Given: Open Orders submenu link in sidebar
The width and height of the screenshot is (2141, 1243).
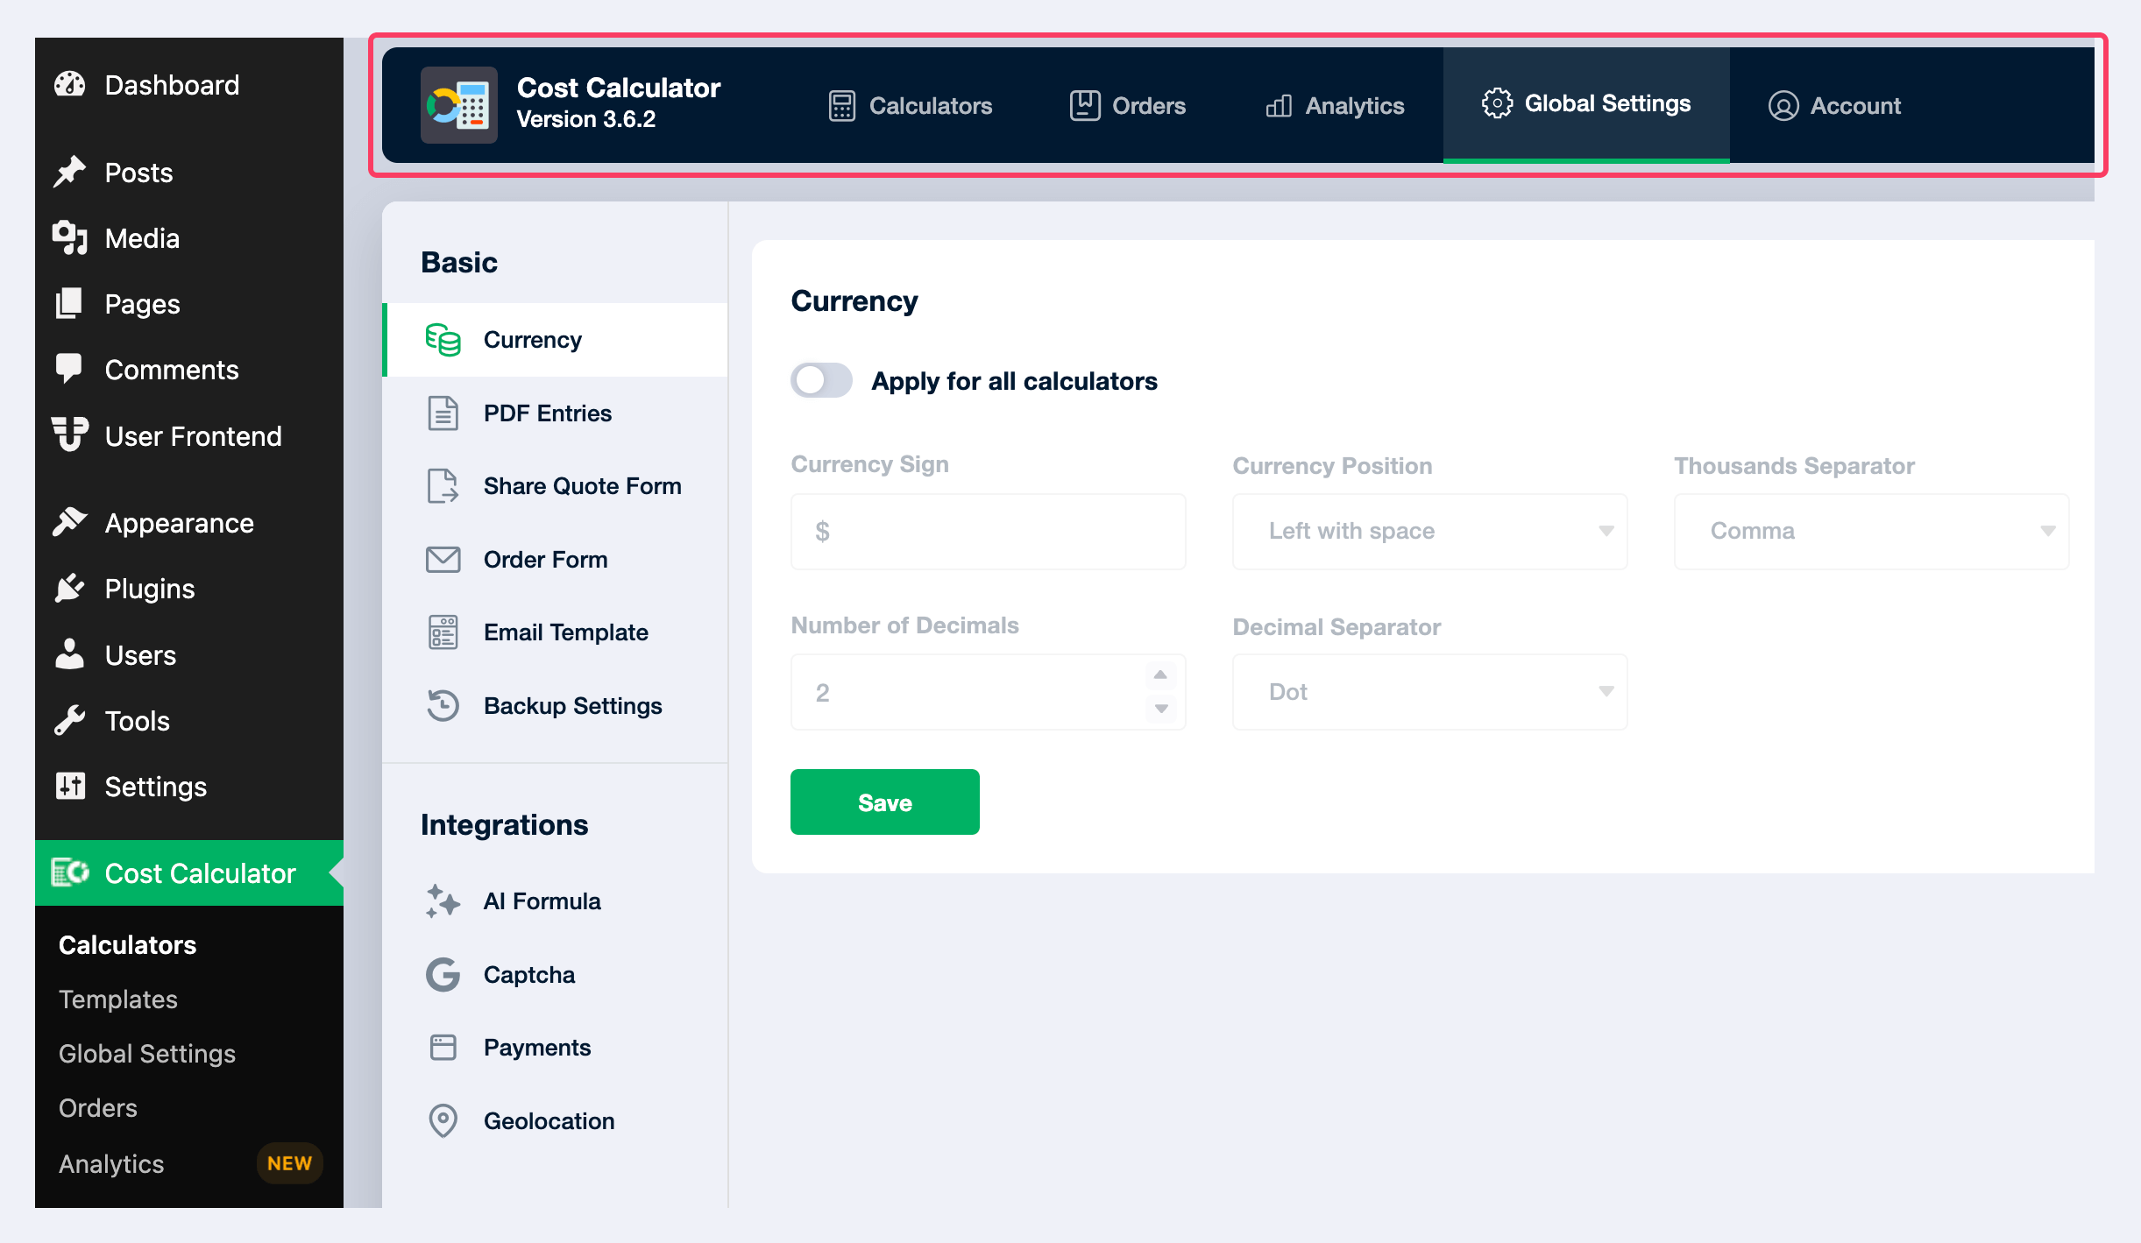Looking at the screenshot, I should tap(98, 1108).
